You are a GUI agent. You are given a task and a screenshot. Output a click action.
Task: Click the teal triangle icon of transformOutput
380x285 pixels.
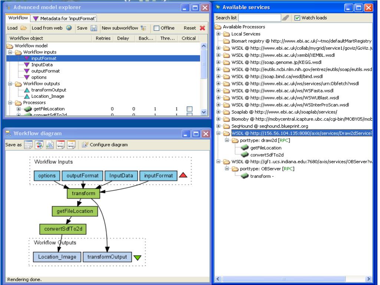[27, 90]
